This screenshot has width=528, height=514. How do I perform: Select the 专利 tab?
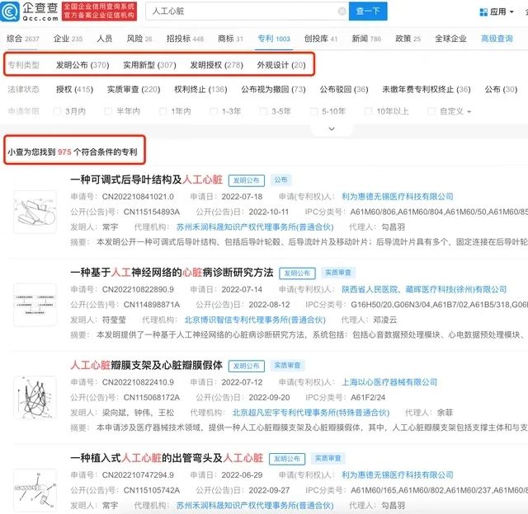click(x=274, y=39)
